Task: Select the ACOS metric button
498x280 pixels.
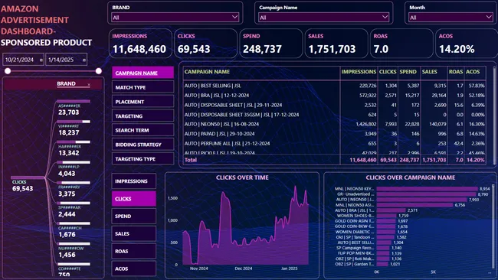Action: click(x=134, y=269)
